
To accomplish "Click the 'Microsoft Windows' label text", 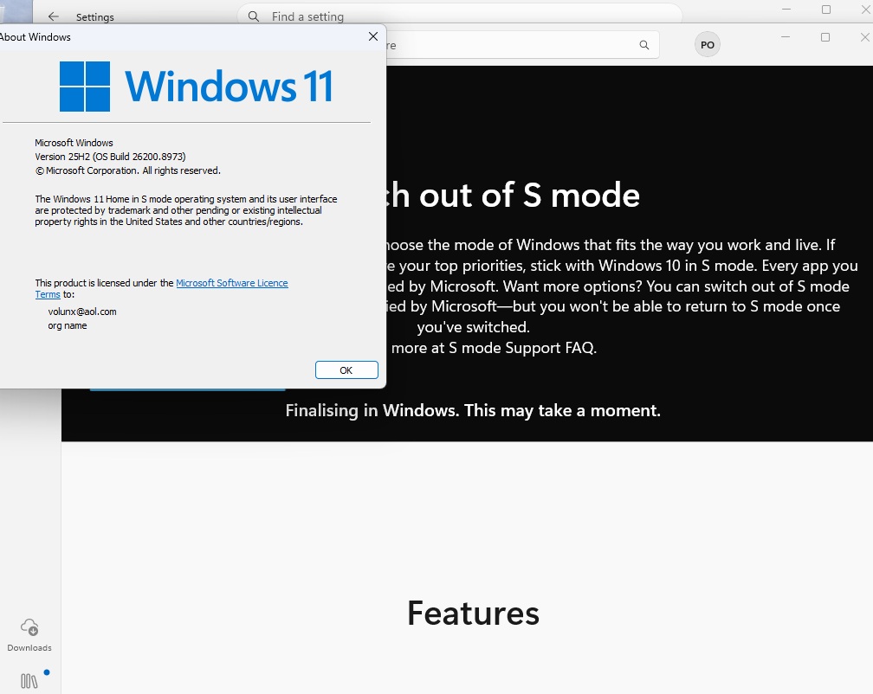I will tap(74, 143).
